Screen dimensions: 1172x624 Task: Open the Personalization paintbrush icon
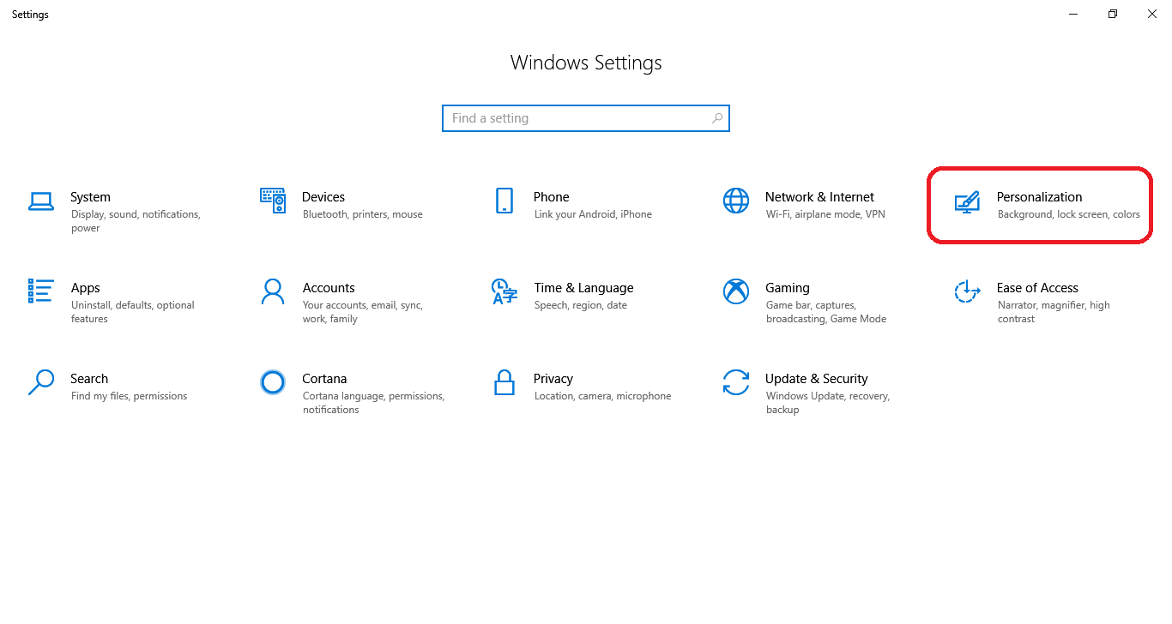point(967,202)
